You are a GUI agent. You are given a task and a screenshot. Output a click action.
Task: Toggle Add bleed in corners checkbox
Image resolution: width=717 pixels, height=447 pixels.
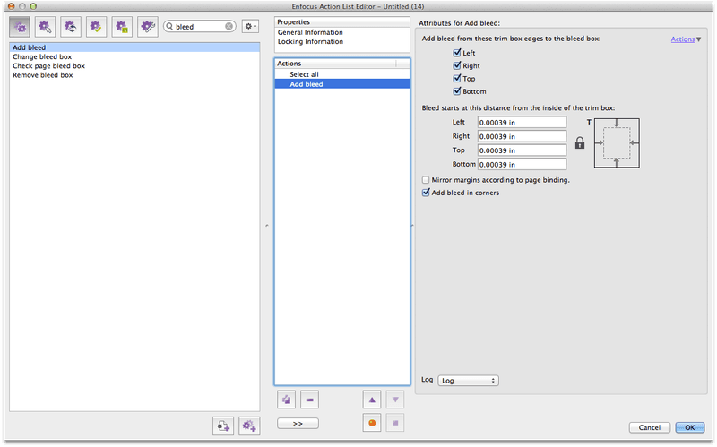426,193
